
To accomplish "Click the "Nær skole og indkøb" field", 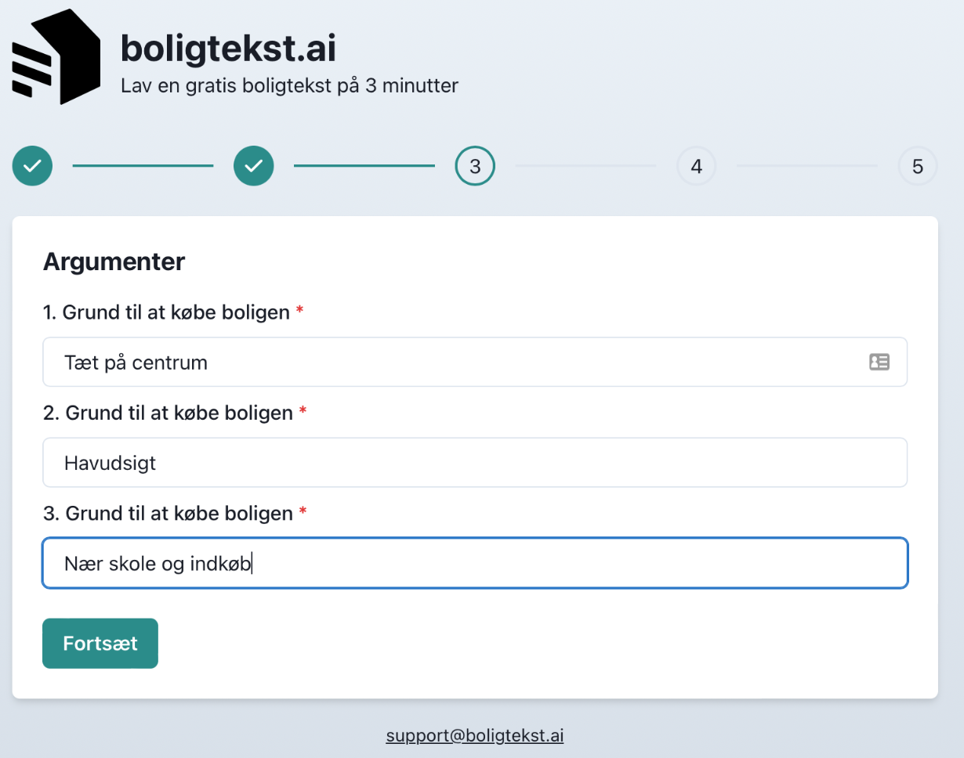I will tap(474, 563).
